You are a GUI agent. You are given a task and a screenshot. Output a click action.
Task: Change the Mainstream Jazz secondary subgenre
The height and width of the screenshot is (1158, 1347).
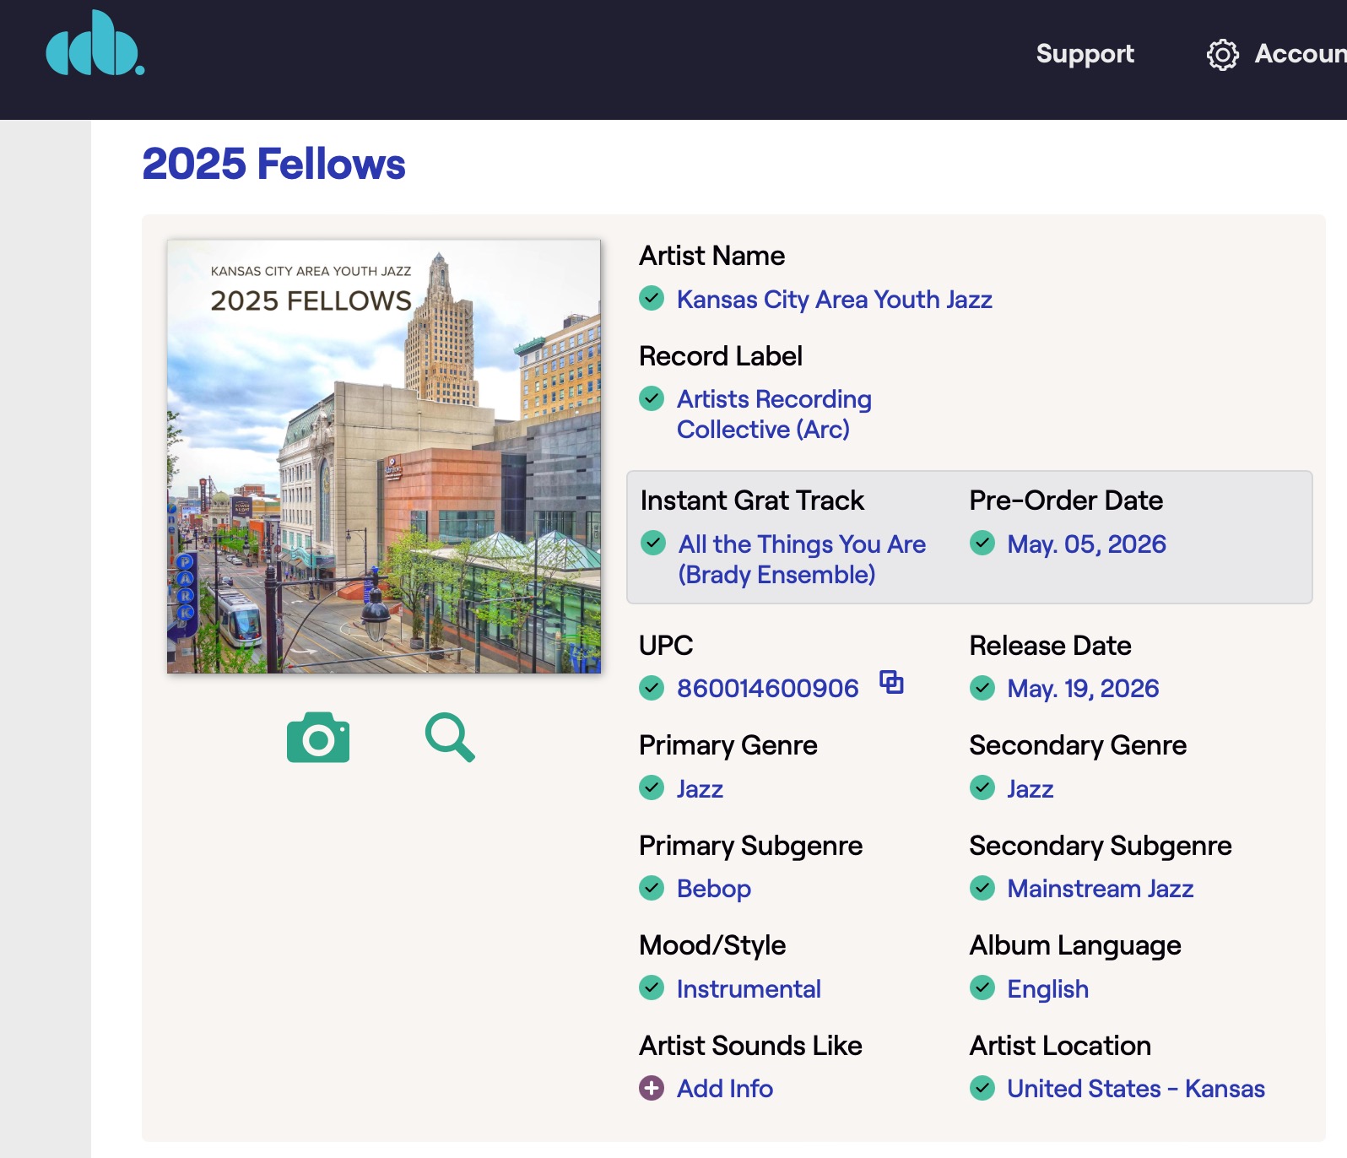[1100, 889]
